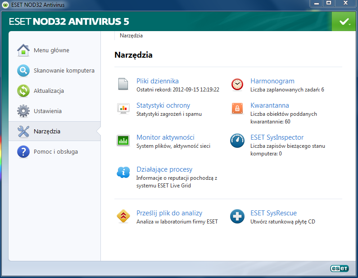Click the Prześlij plik do analizy link
358x278 pixels.
pyautogui.click(x=169, y=213)
